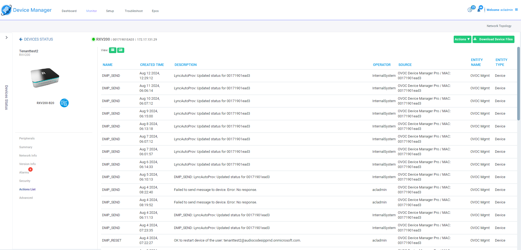Click Download Device Files button
Image resolution: width=521 pixels, height=250 pixels.
(x=493, y=39)
